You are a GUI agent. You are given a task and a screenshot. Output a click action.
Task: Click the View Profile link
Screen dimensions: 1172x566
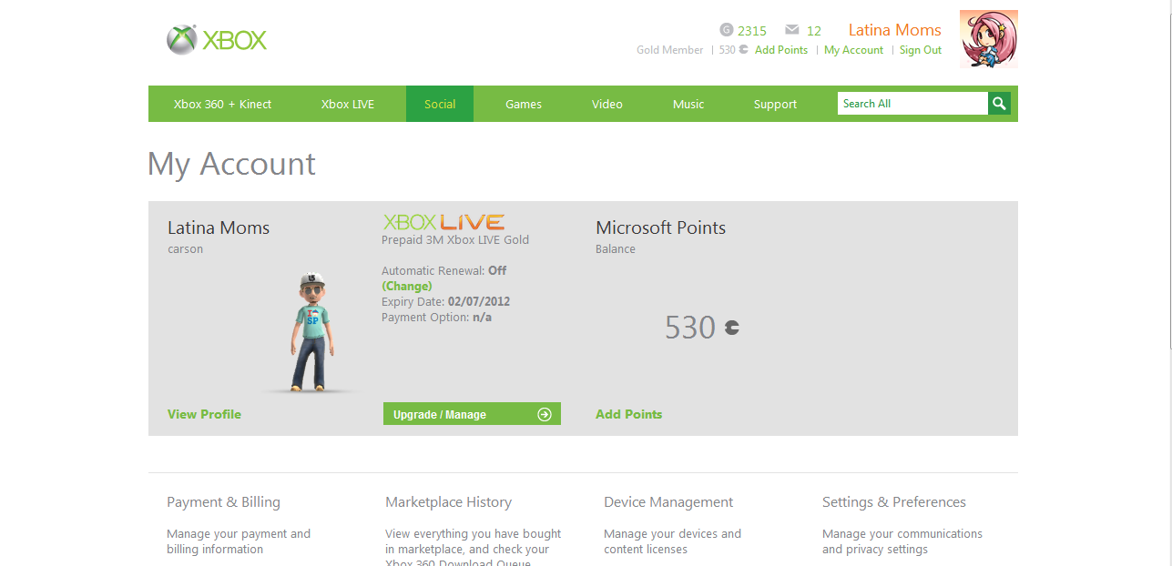[204, 414]
